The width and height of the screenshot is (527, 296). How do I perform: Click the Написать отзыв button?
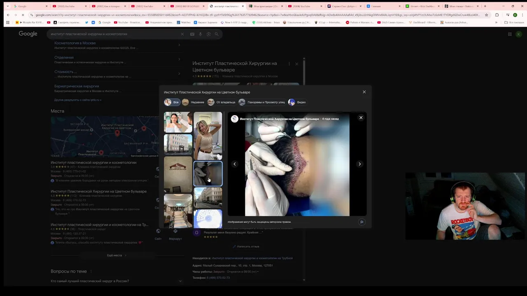coord(246,246)
